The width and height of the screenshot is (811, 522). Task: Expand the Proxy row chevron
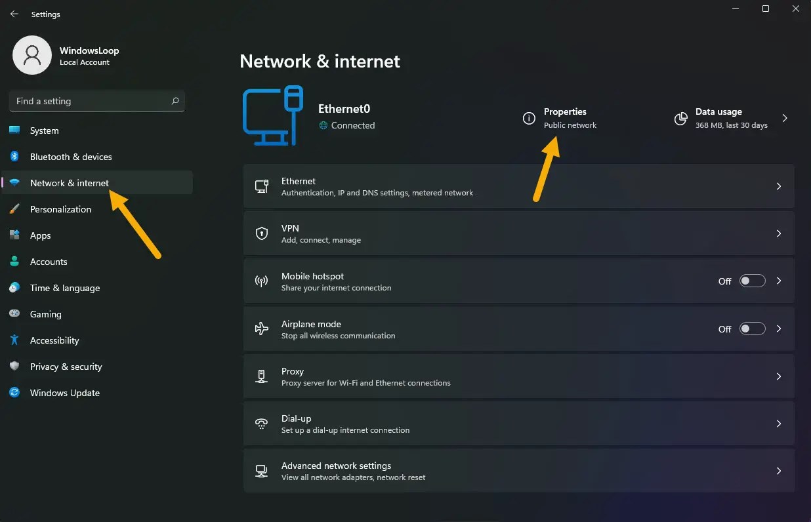tap(779, 376)
